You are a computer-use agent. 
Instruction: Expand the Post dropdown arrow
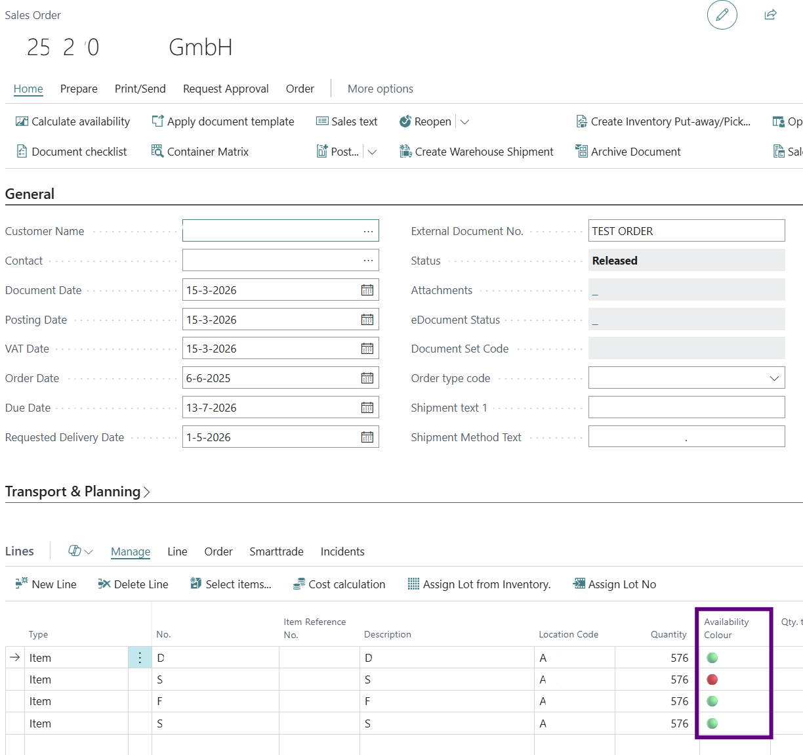coord(372,152)
